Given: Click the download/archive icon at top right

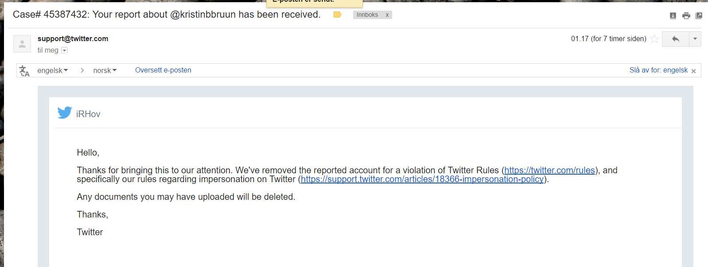Looking at the screenshot, I should pyautogui.click(x=673, y=15).
